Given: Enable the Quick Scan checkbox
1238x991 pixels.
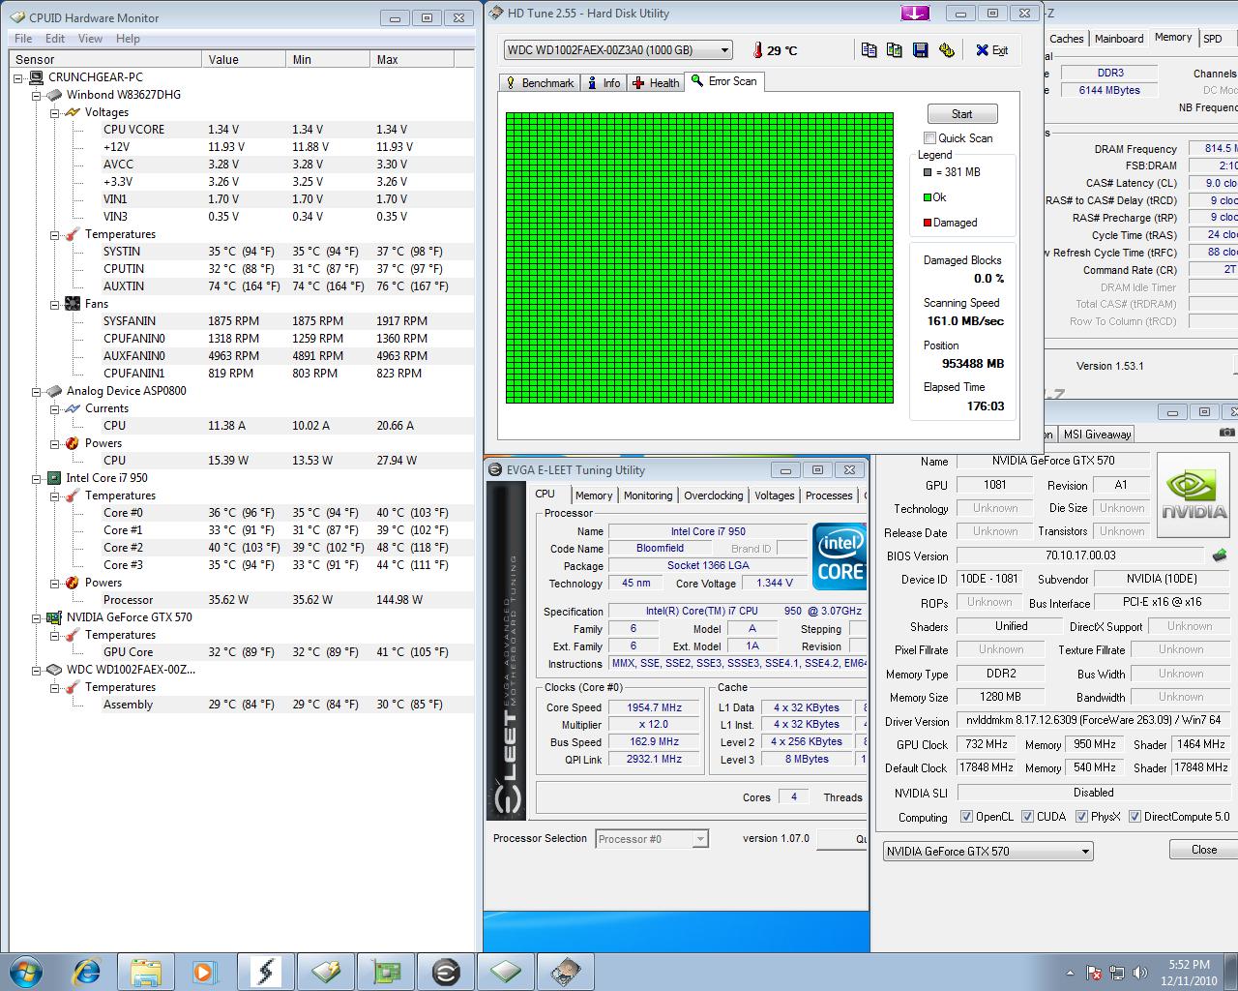Looking at the screenshot, I should (x=929, y=138).
